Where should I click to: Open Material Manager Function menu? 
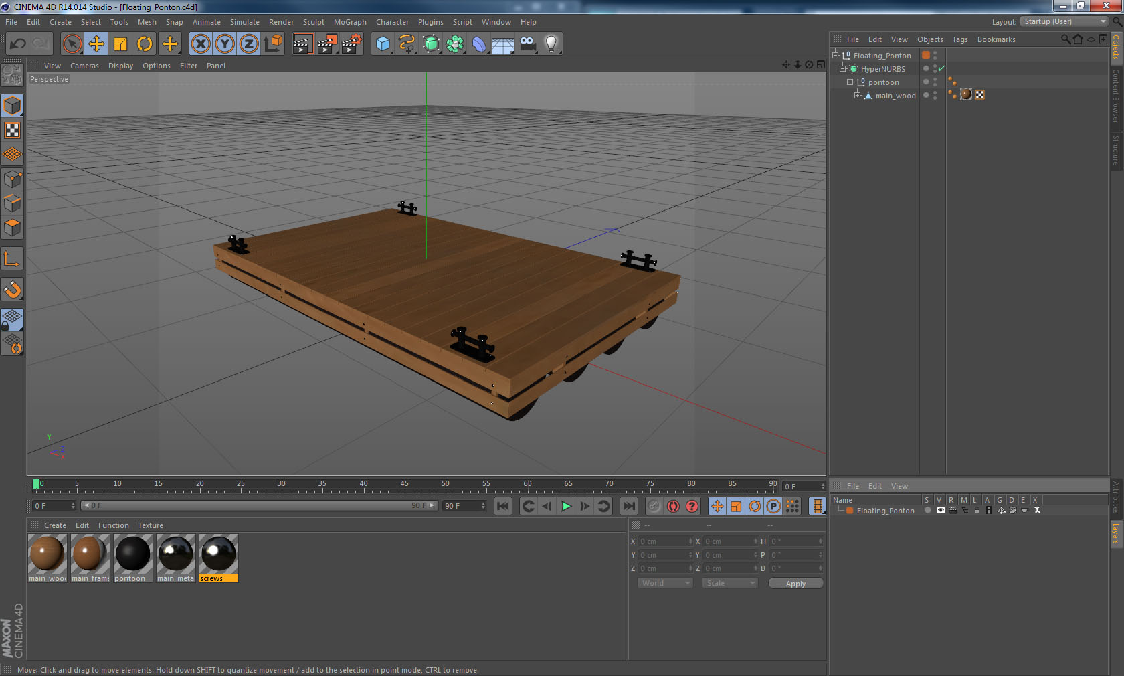pos(113,525)
